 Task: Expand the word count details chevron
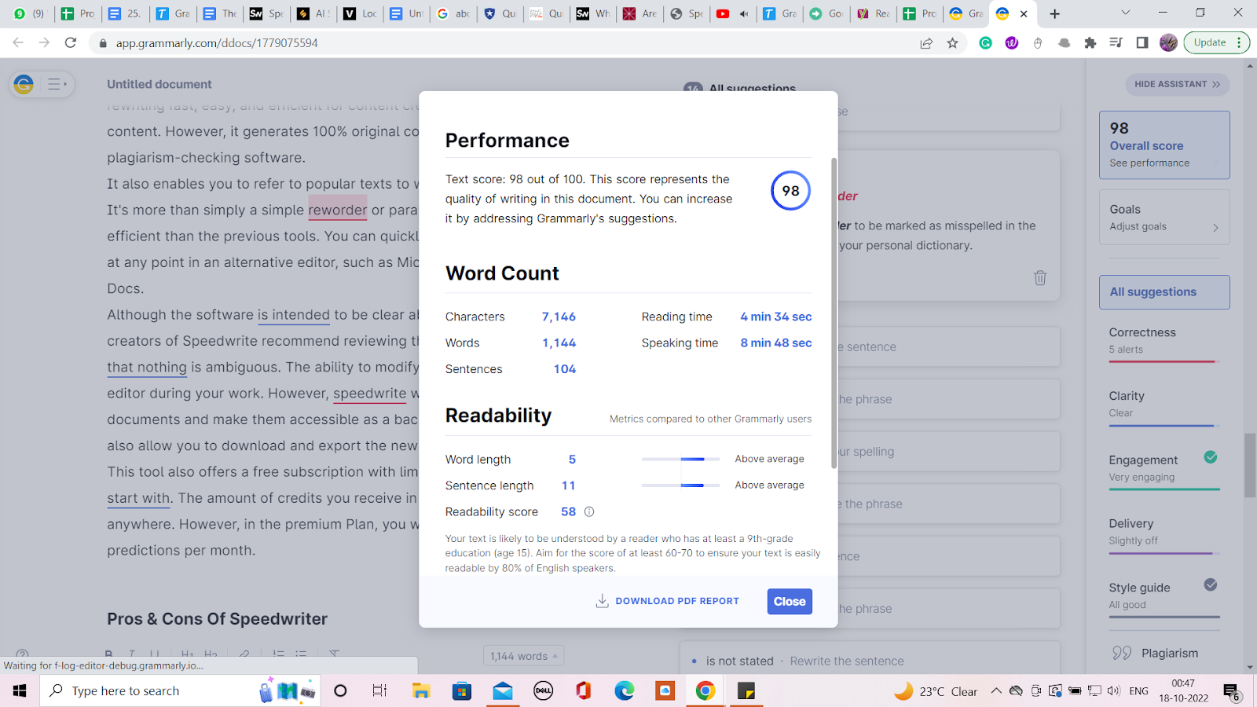[553, 655]
